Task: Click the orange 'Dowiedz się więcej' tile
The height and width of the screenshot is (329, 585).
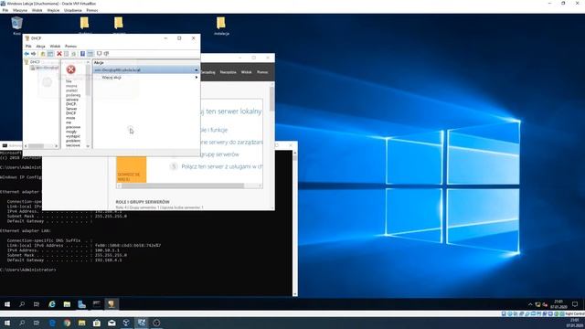Action: (x=132, y=170)
